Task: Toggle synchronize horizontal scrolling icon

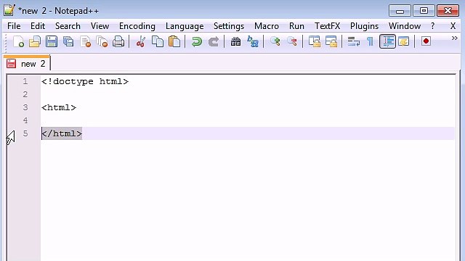Action: [331, 41]
